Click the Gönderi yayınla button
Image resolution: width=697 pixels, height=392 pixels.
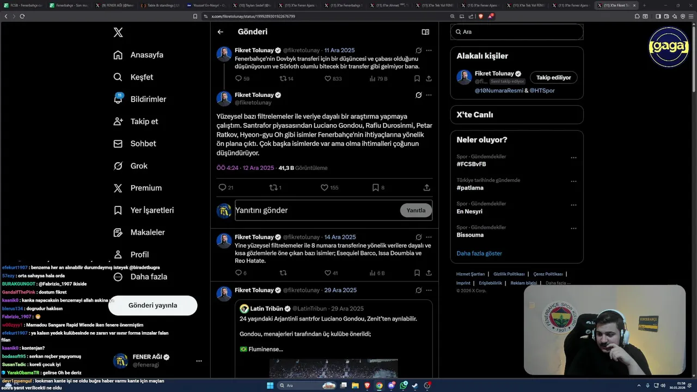pos(152,305)
